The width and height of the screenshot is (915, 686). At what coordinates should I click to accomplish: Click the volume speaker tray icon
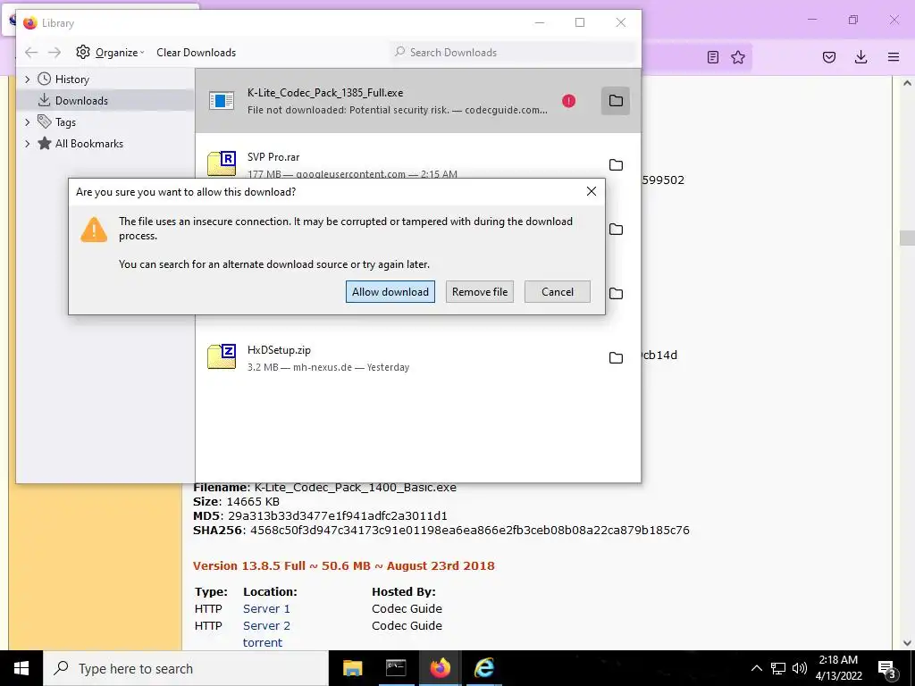pyautogui.click(x=800, y=668)
